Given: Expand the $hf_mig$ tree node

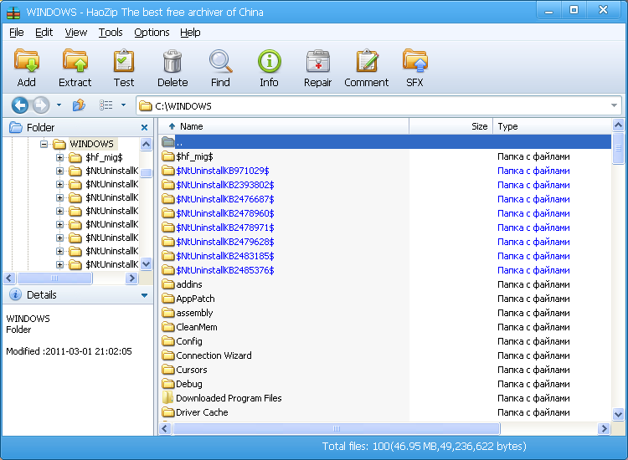Looking at the screenshot, I should point(59,157).
